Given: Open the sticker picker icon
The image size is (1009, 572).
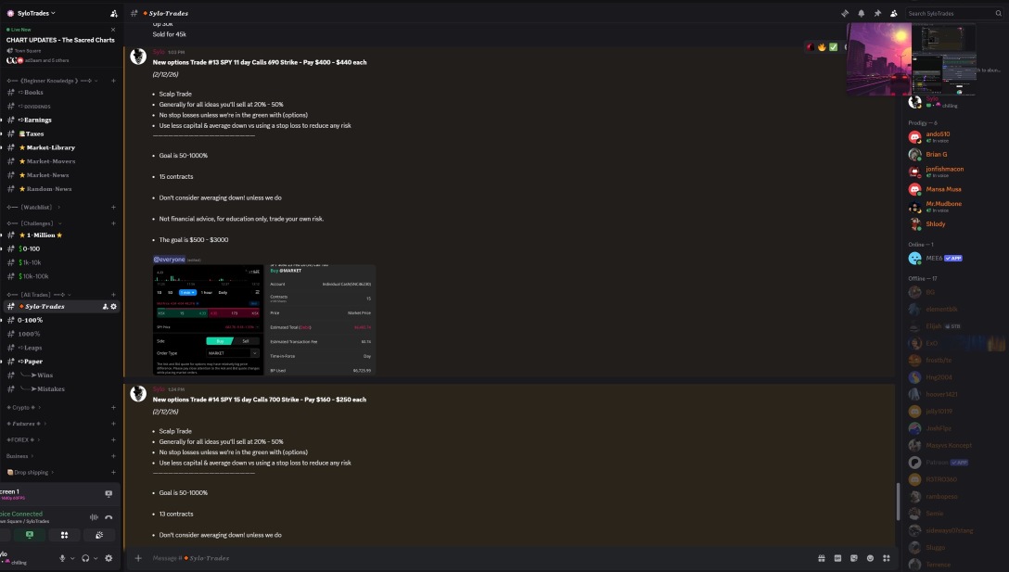Looking at the screenshot, I should click(x=854, y=558).
